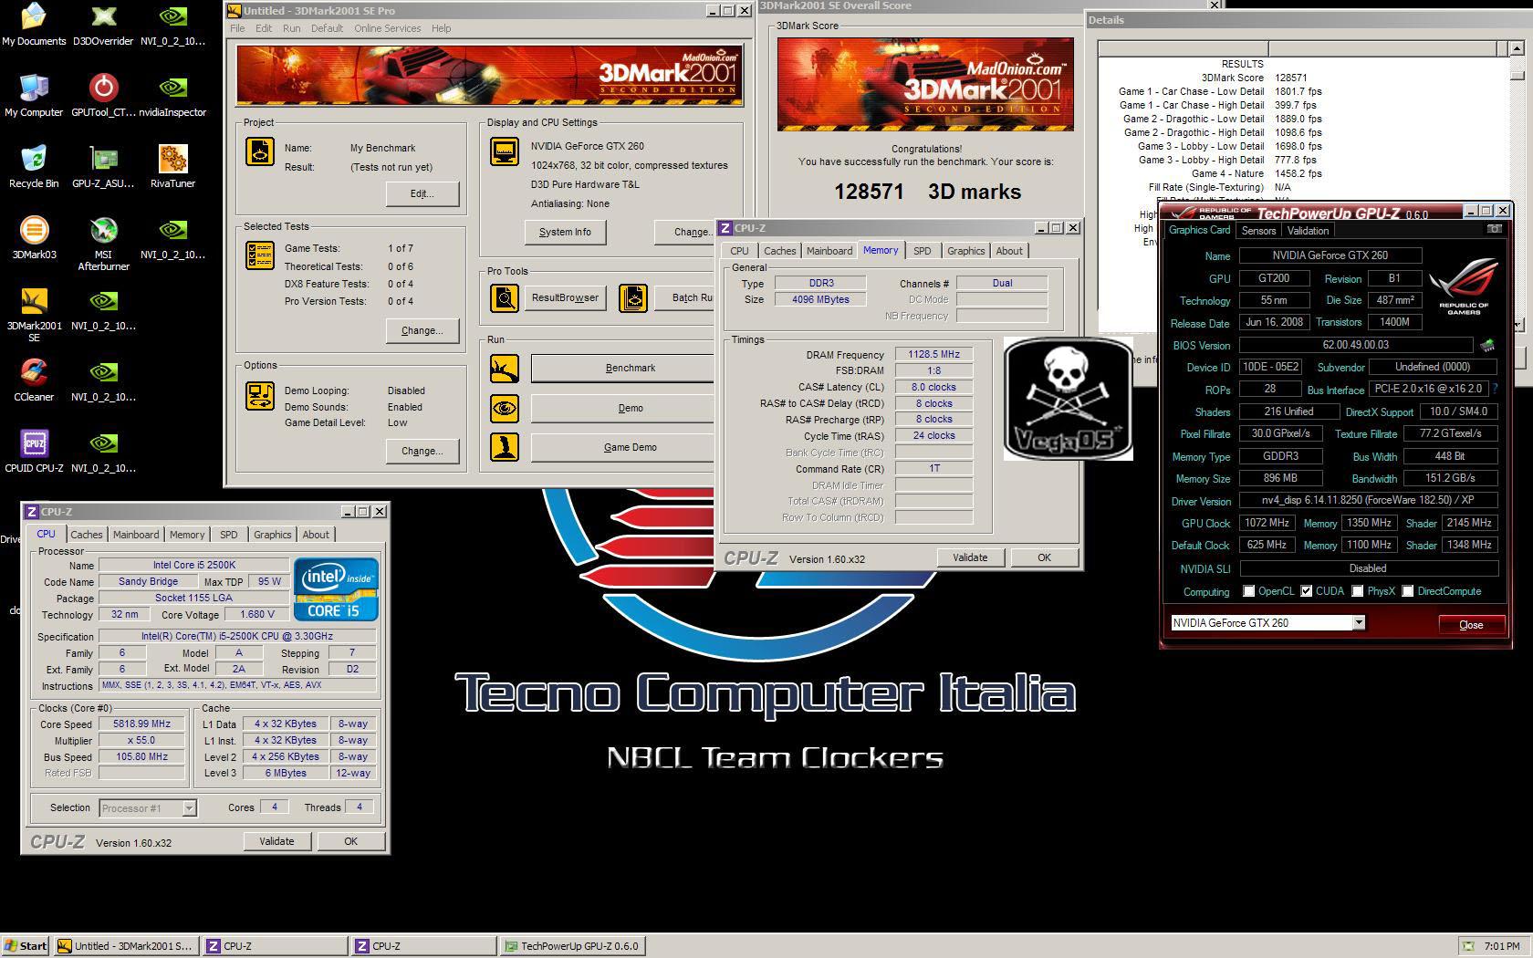1533x958 pixels.
Task: Switch to Mainboard tab in CPU-Z processor window
Action: tap(136, 535)
